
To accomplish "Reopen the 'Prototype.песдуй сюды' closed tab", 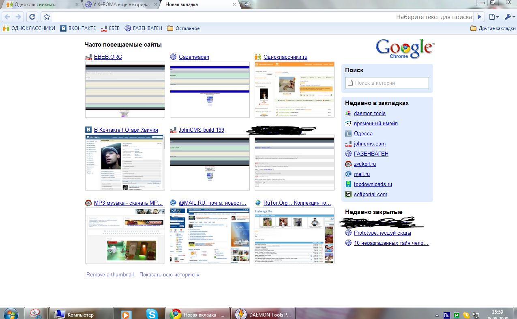I will [382, 233].
